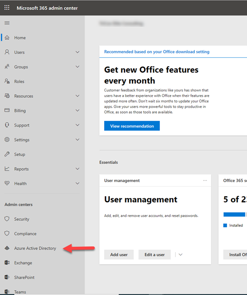Click the Health label in the sidebar

pyautogui.click(x=20, y=184)
